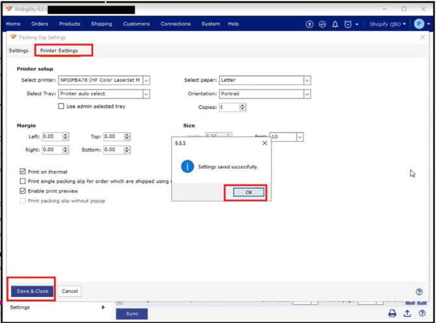Image resolution: width=436 pixels, height=323 pixels.
Task: Open the Orders menu
Action: pyautogui.click(x=40, y=24)
